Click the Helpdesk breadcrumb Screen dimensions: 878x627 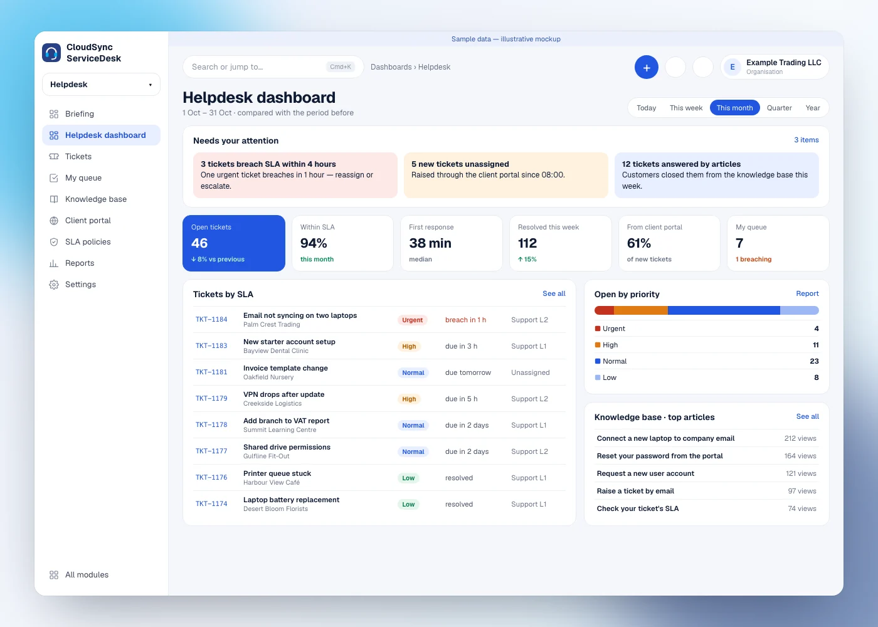(x=434, y=67)
